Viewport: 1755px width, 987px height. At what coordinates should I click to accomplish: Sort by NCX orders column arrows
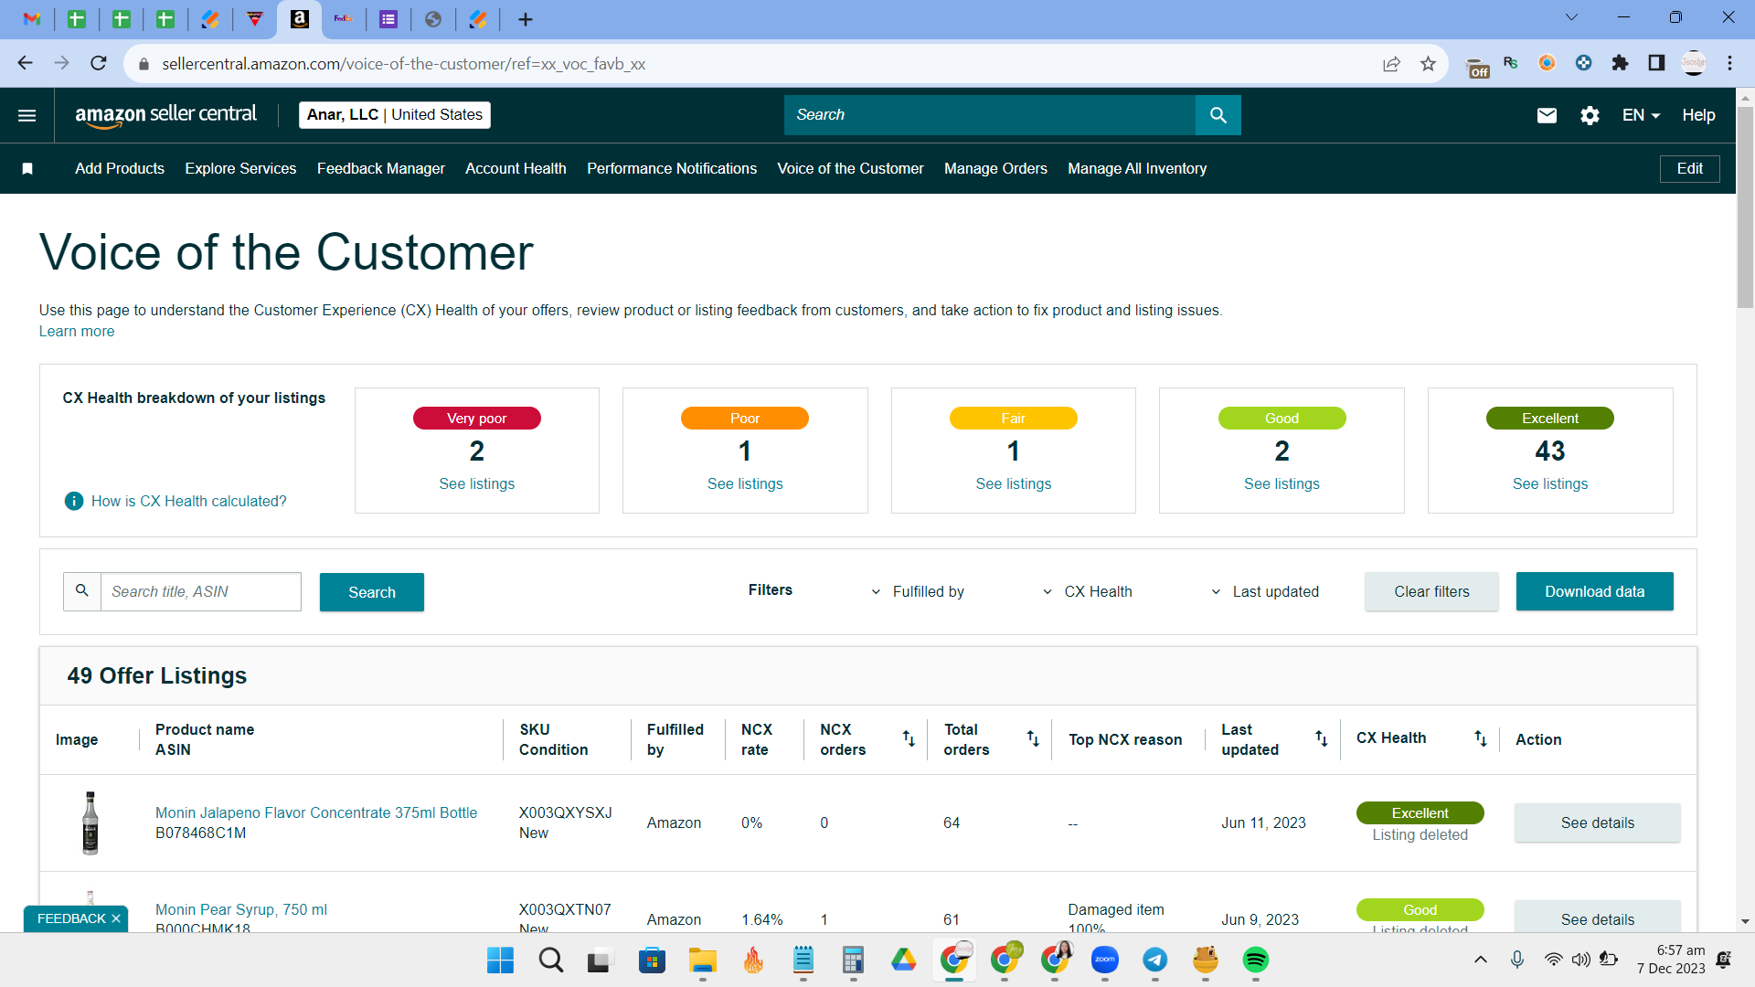coord(909,738)
